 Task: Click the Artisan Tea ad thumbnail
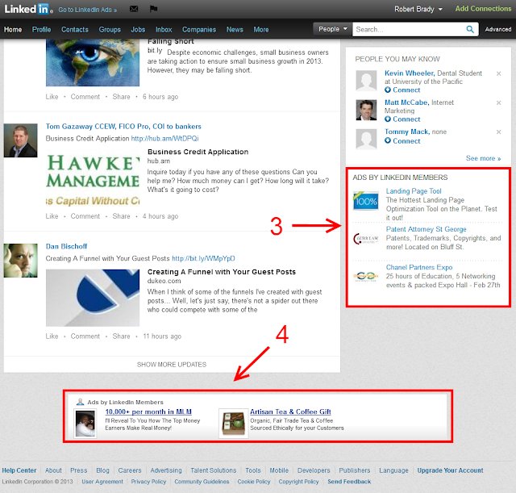[233, 424]
